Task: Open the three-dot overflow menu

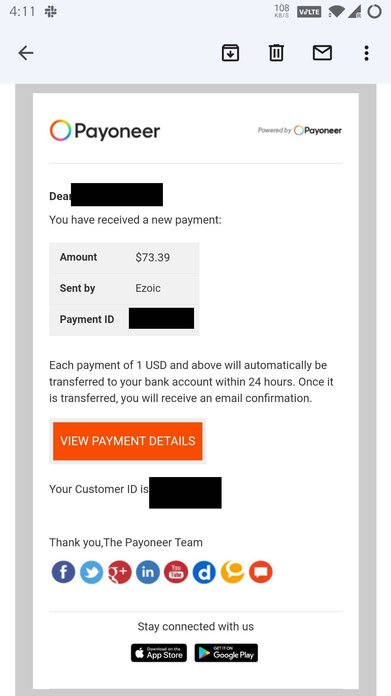Action: tap(366, 53)
